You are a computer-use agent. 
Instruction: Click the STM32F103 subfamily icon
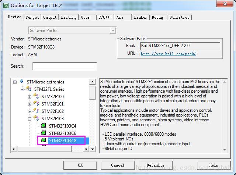pyautogui.click(x=36, y=118)
